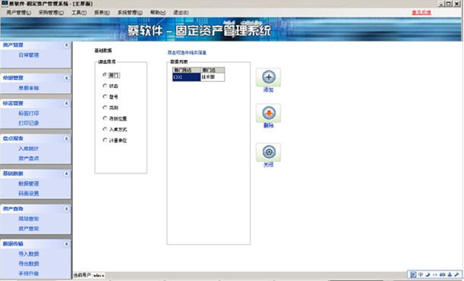Viewport: 464px width, 281px height.
Task: Open 导入数据 under 数据传输
Action: click(29, 254)
